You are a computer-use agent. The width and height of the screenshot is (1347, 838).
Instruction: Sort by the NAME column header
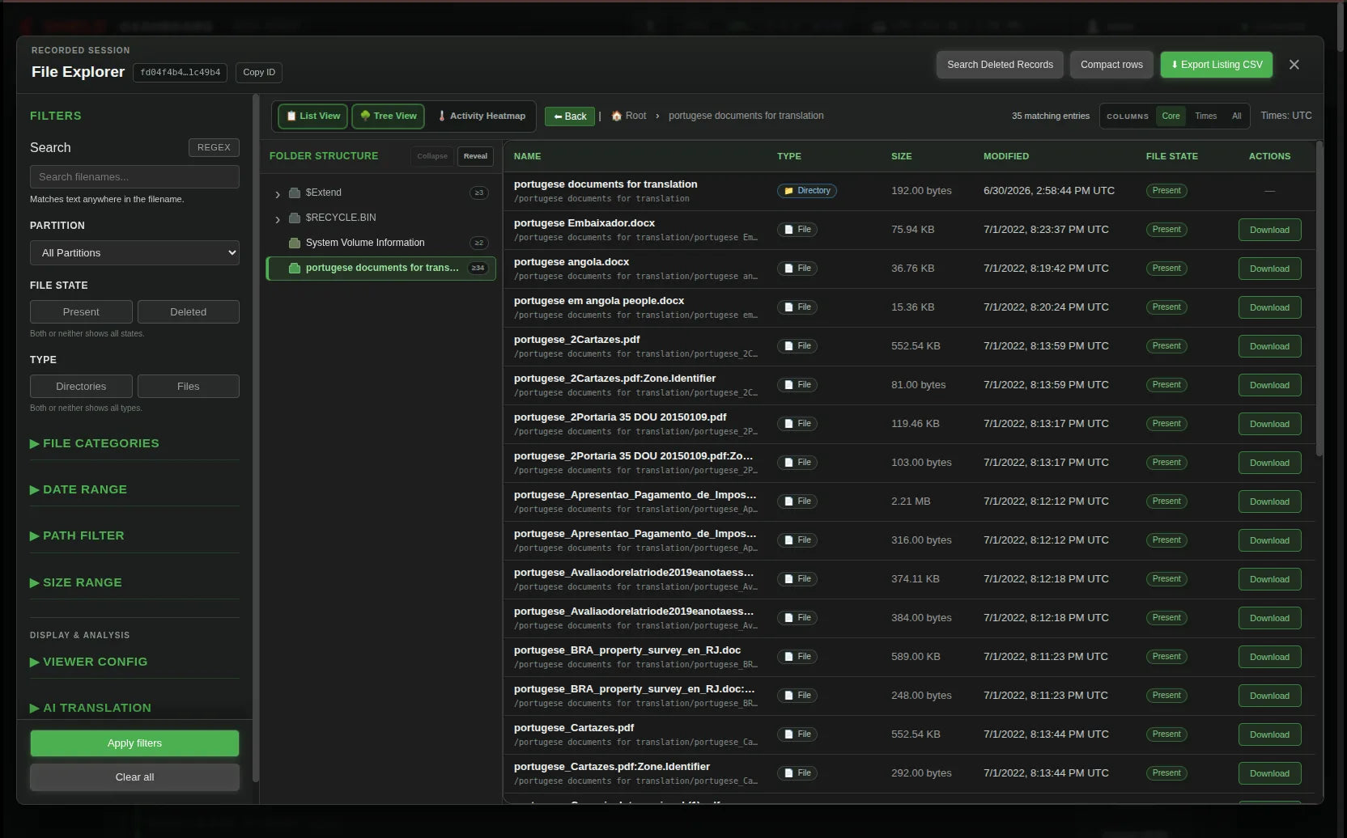click(527, 156)
